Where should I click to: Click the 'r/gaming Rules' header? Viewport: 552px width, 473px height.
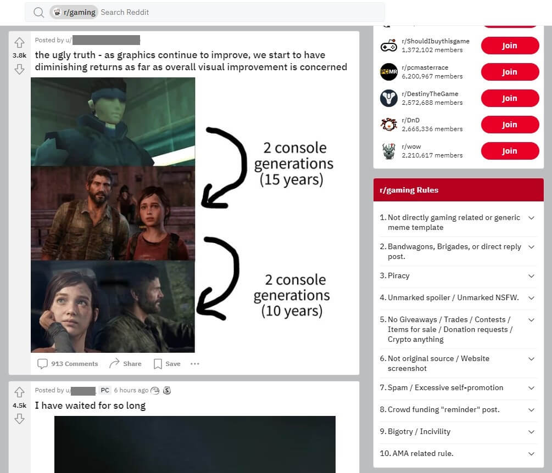459,190
